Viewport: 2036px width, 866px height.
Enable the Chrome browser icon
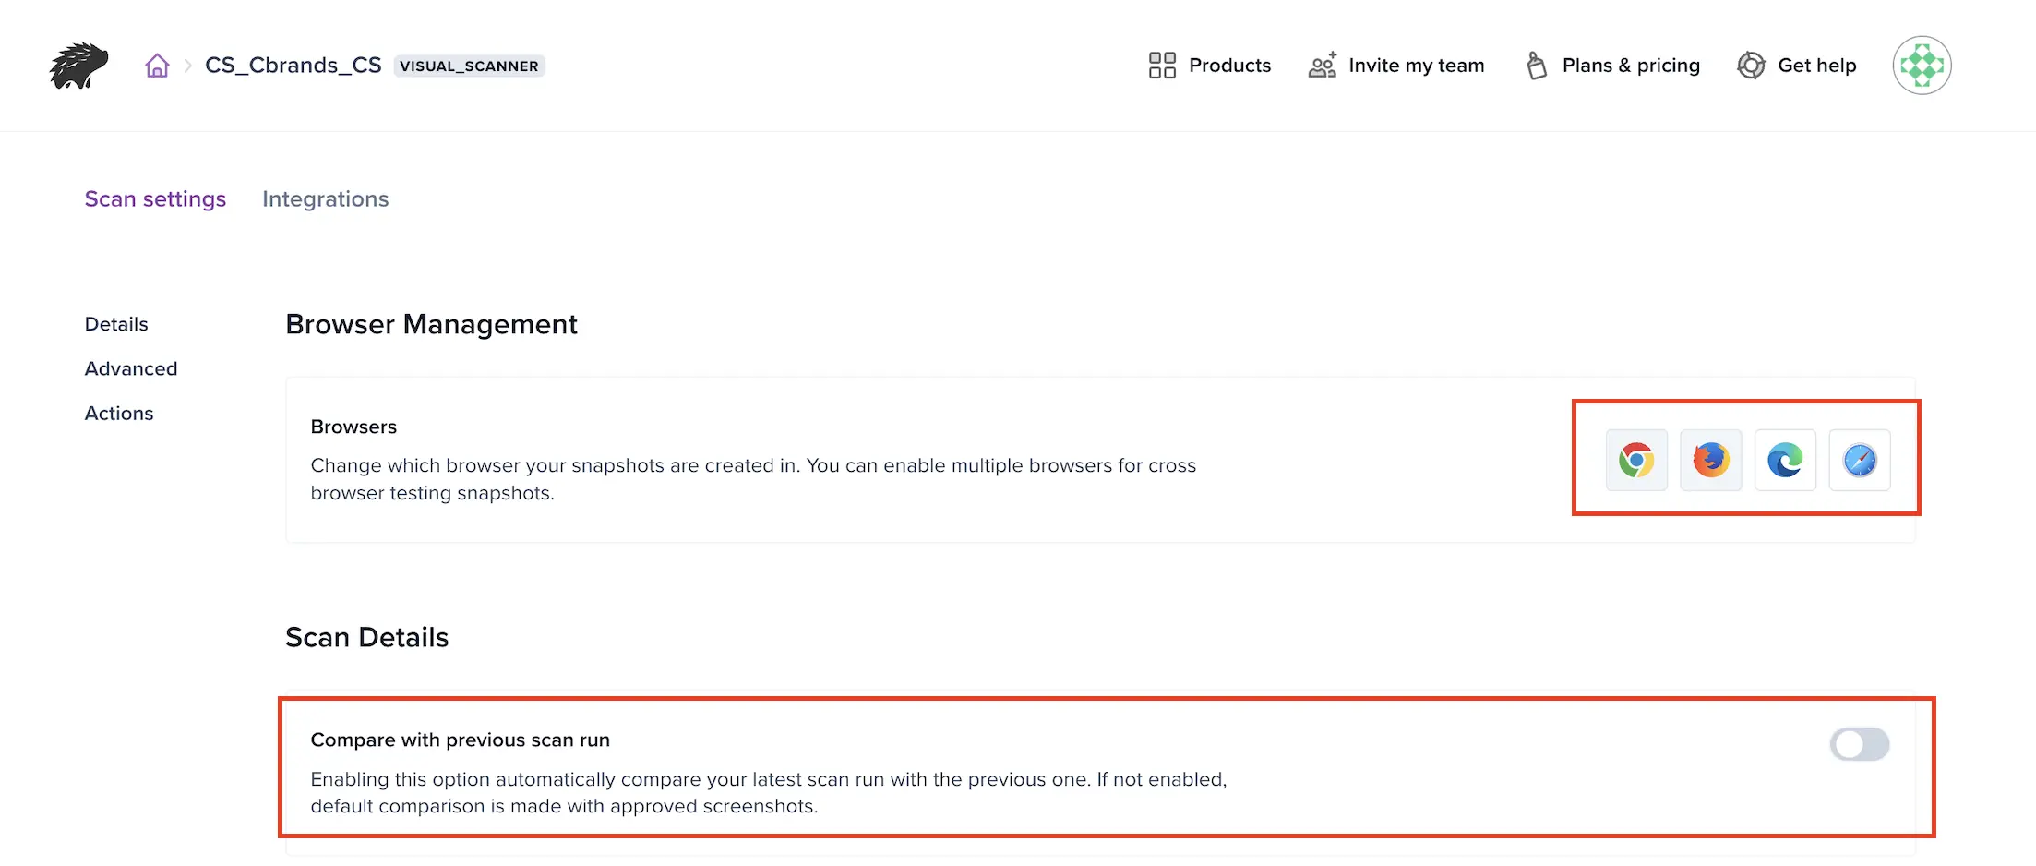pyautogui.click(x=1636, y=460)
